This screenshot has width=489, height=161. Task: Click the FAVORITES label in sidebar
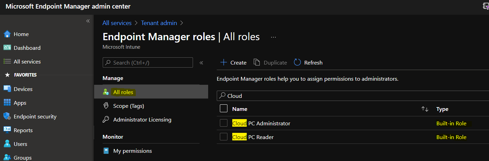[25, 75]
